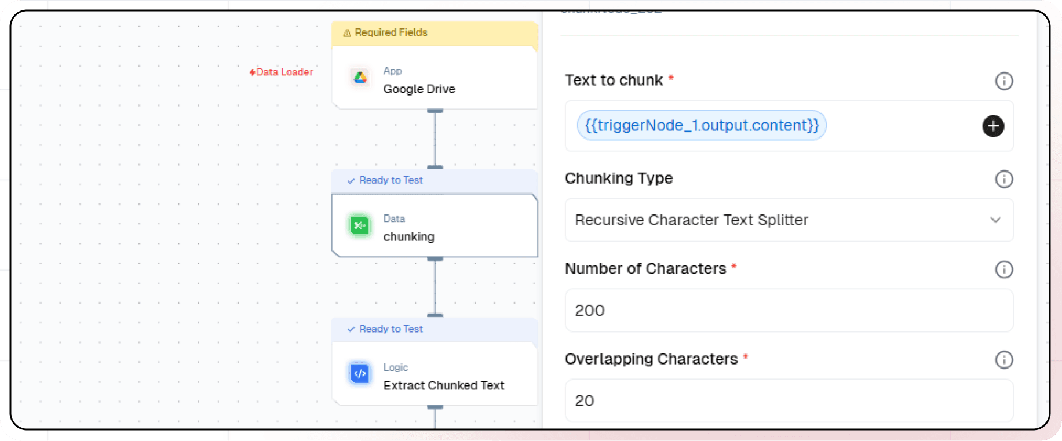Viewport: 1062px width, 441px height.
Task: Click the triggerNode_1.output.content variable tag
Action: 701,126
